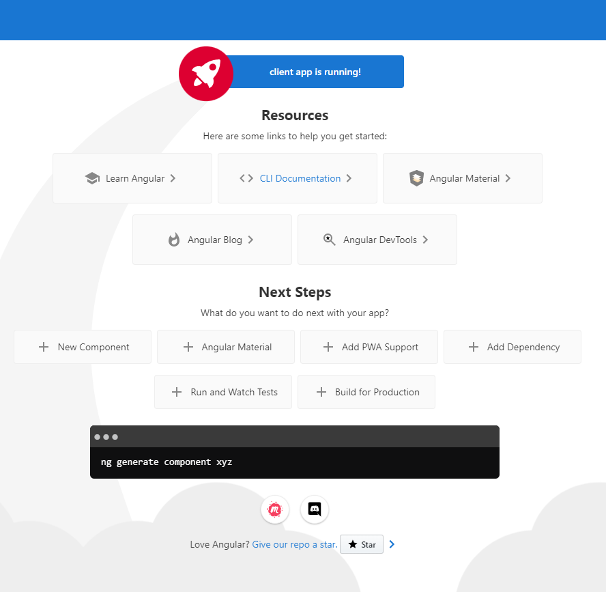Click the Learn Angular graduation cap icon
Viewport: 606px width, 592px height.
(x=92, y=178)
